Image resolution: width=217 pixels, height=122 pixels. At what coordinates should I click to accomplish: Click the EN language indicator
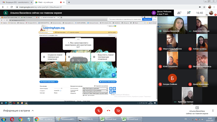[186, 119]
